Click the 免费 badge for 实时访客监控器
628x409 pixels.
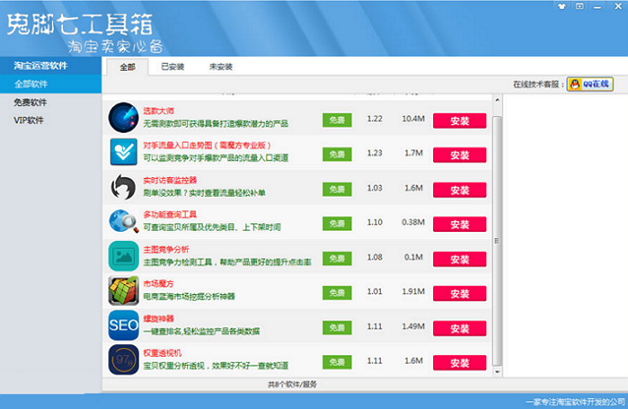click(x=337, y=189)
